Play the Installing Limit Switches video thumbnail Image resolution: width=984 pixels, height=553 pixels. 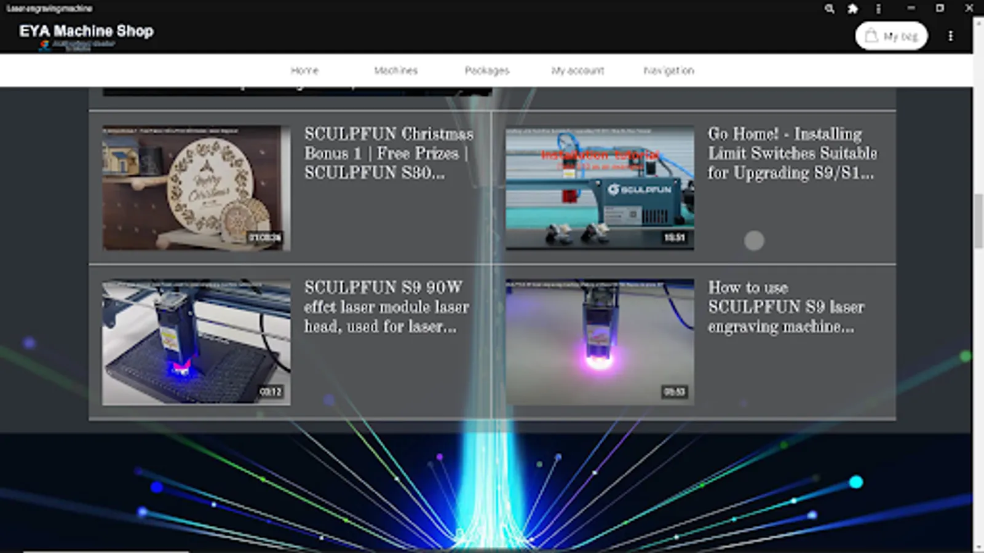(600, 188)
